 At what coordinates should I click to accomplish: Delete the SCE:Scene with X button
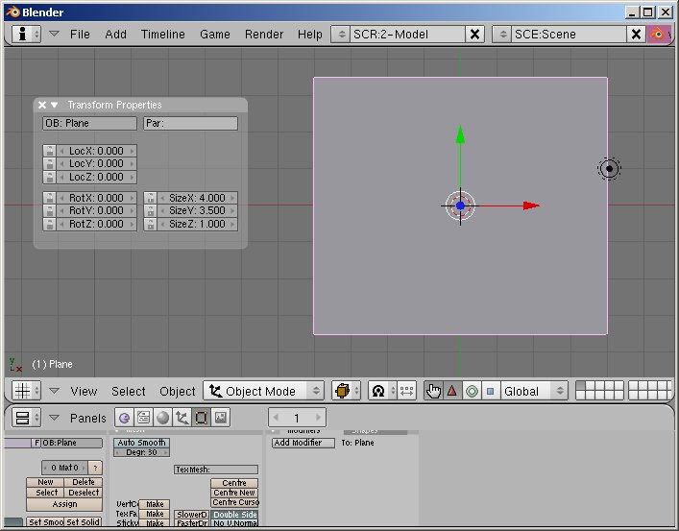(x=636, y=35)
